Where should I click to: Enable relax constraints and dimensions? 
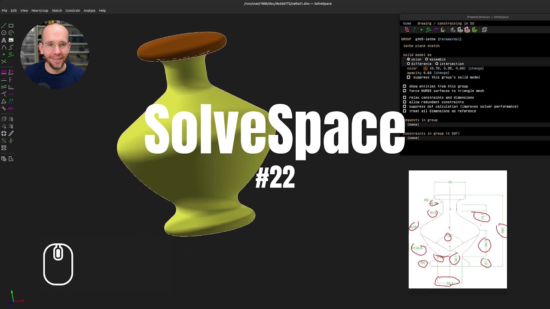404,97
